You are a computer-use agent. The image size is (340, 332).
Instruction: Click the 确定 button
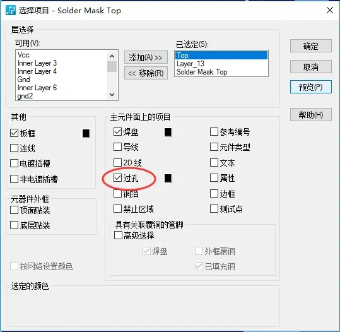tap(311, 46)
